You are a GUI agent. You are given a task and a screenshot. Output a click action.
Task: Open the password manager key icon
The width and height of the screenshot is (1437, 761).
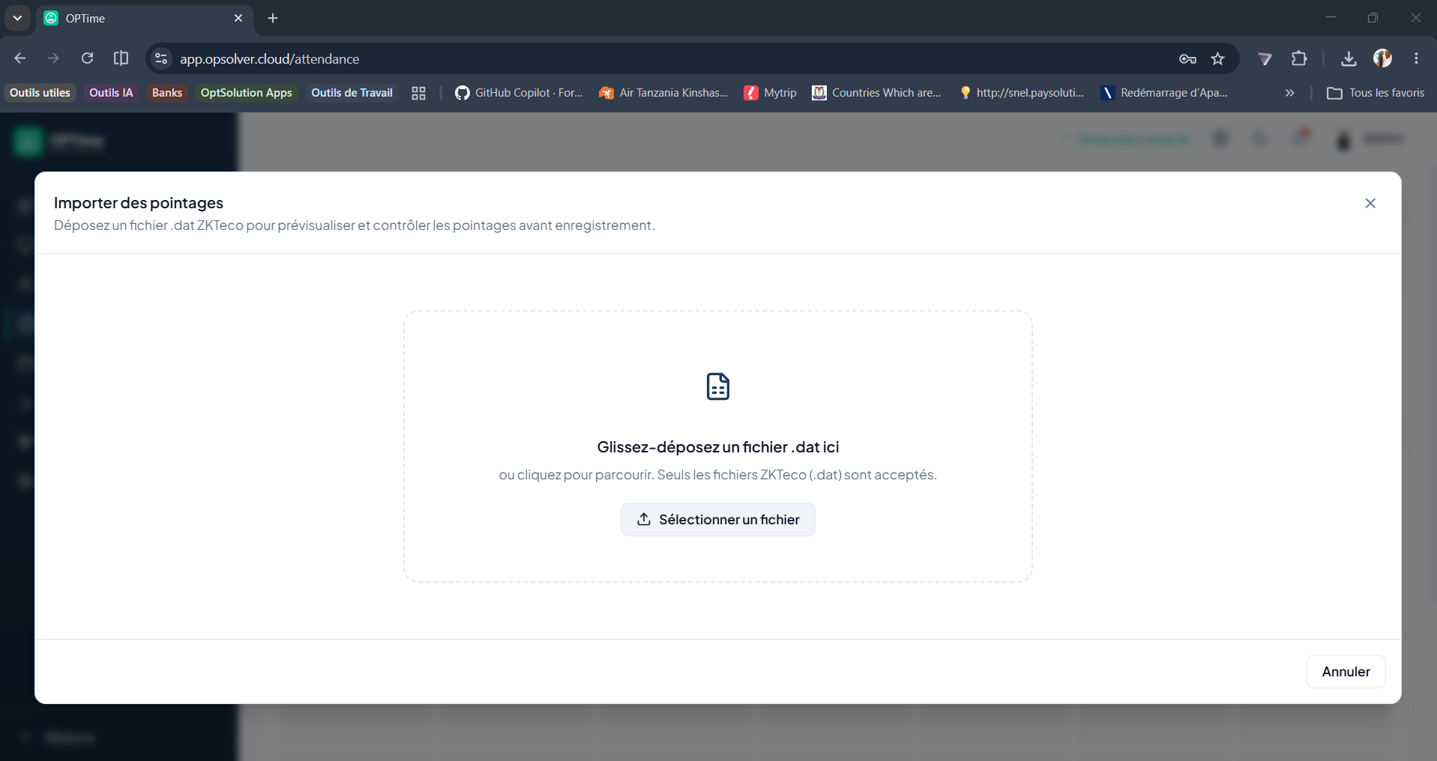(1187, 58)
